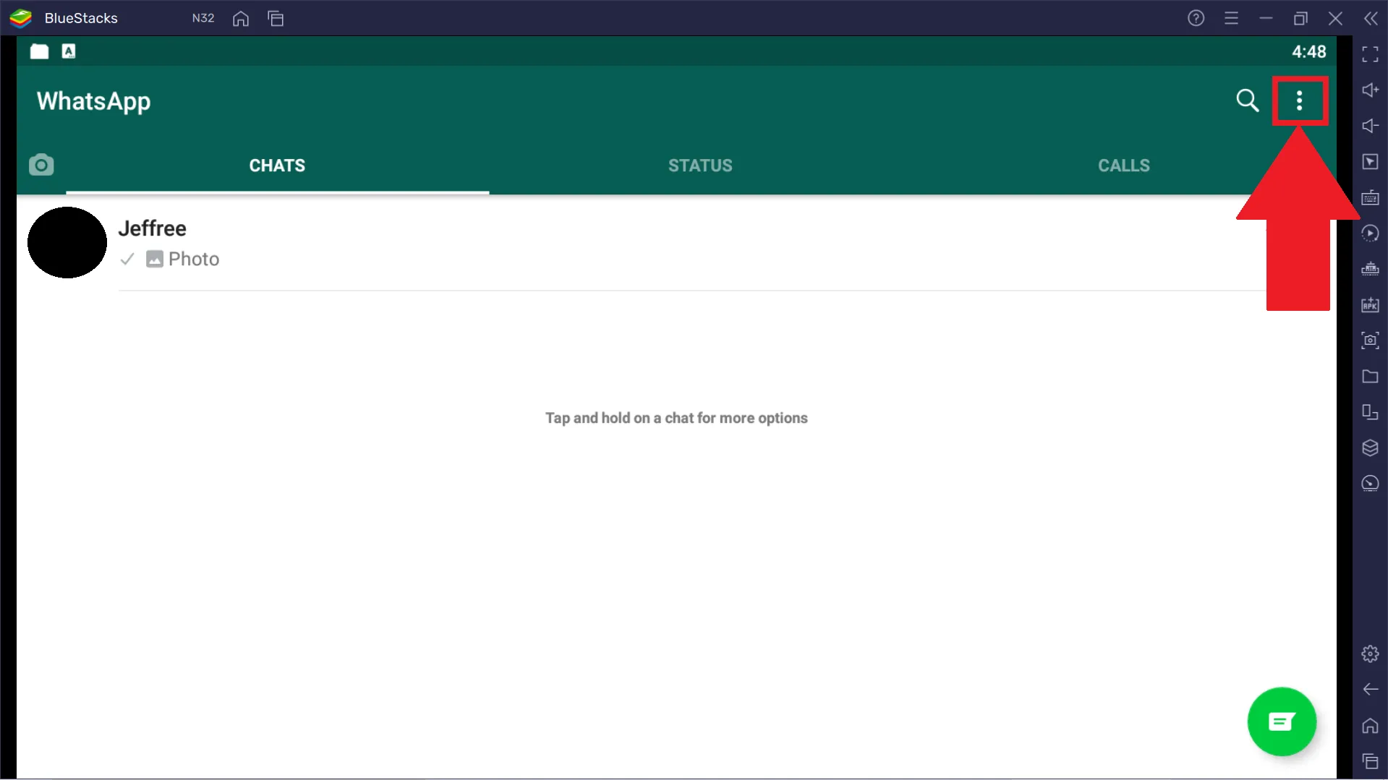Open the three-dot more options menu
This screenshot has width=1388, height=780.
pyautogui.click(x=1299, y=100)
